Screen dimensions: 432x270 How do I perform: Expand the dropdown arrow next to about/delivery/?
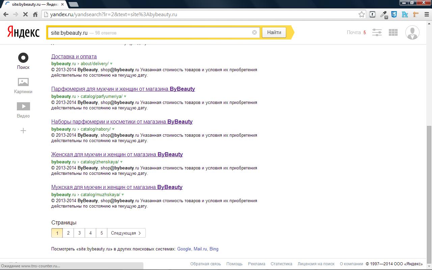pos(111,64)
